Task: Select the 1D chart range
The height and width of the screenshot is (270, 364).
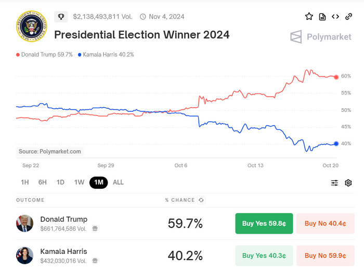Action: coord(60,182)
